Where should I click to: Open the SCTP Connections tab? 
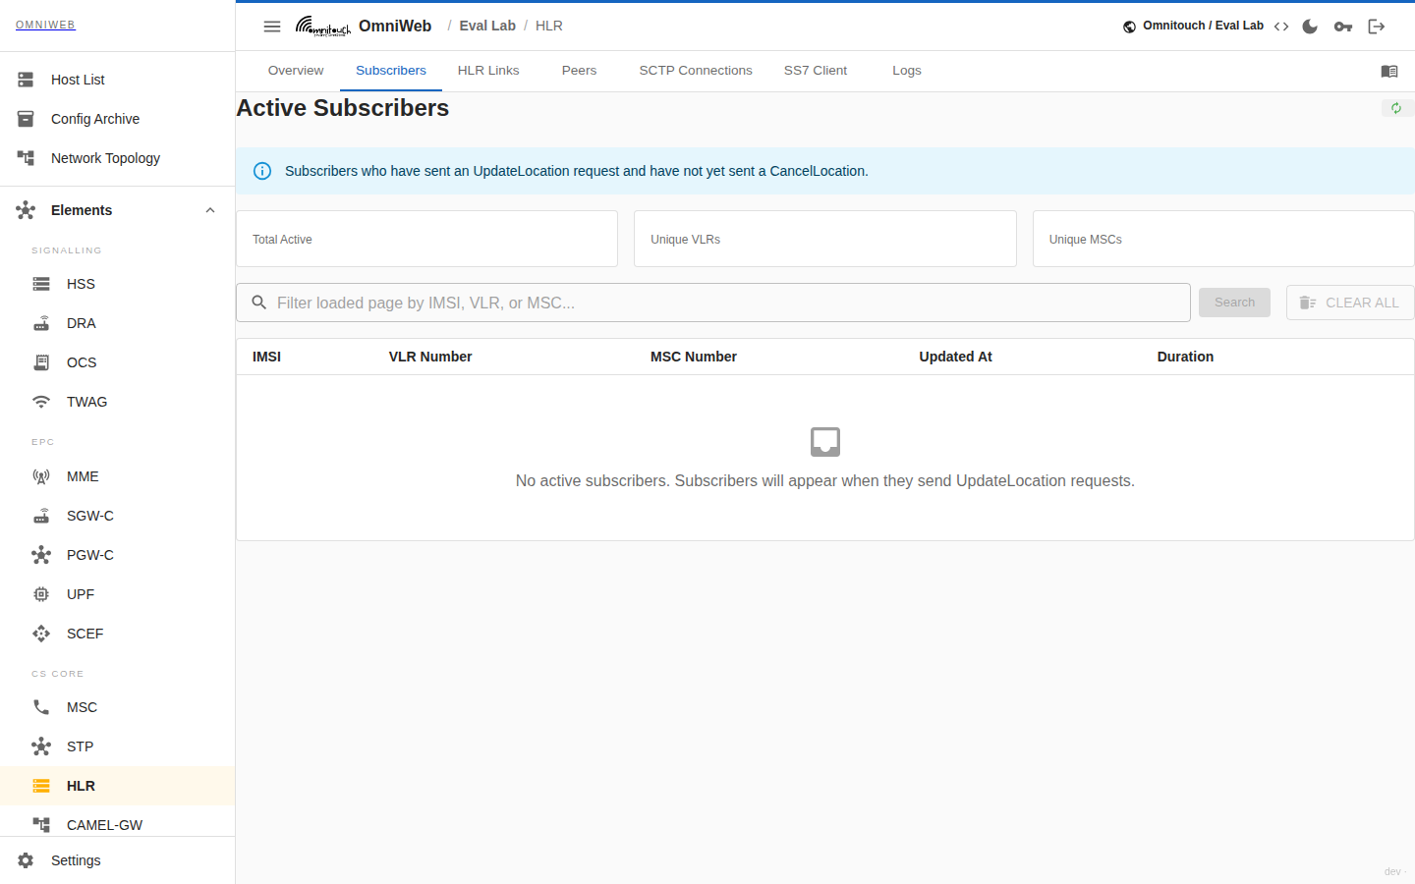(696, 71)
